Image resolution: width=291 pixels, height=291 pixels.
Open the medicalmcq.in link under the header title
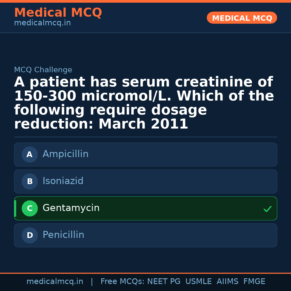(42, 23)
